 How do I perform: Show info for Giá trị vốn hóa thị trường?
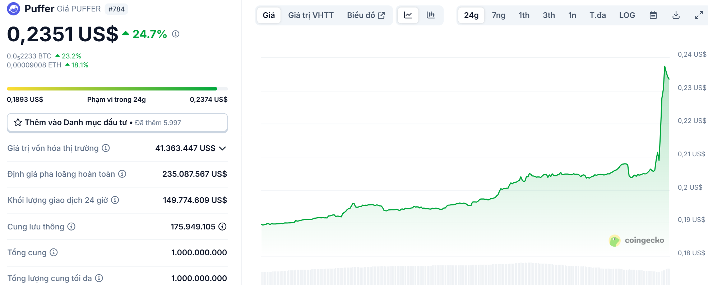pyautogui.click(x=106, y=148)
